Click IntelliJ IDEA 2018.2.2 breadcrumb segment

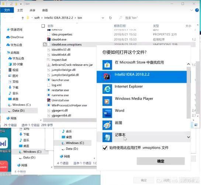click(x=59, y=18)
